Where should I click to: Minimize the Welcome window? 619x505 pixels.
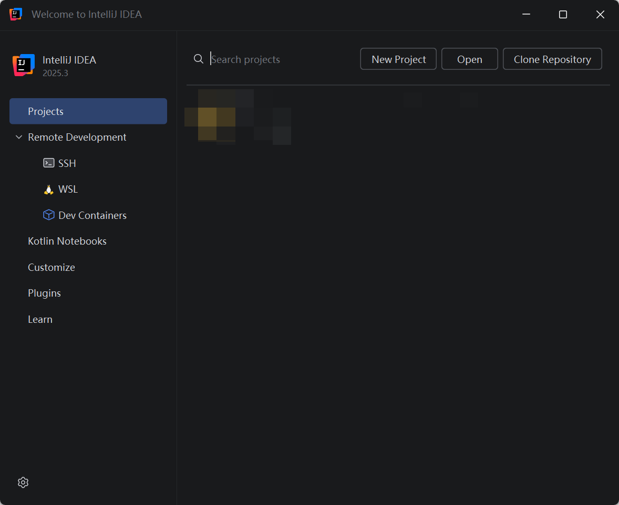tap(526, 14)
